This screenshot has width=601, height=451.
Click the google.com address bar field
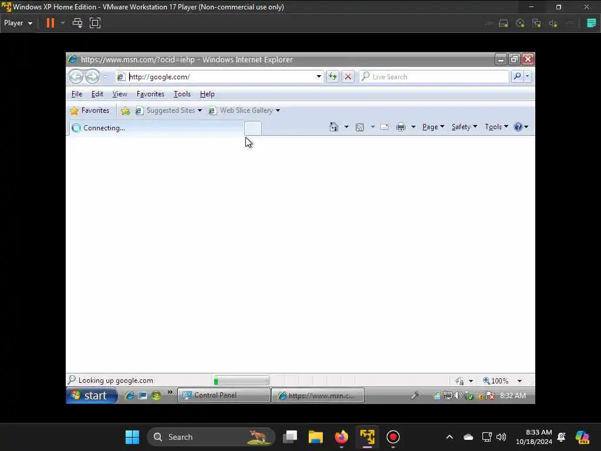[x=219, y=76]
